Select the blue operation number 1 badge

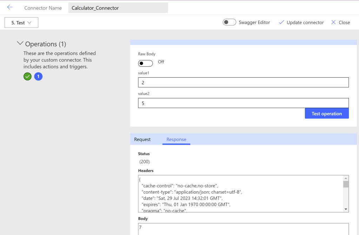pyautogui.click(x=38, y=76)
